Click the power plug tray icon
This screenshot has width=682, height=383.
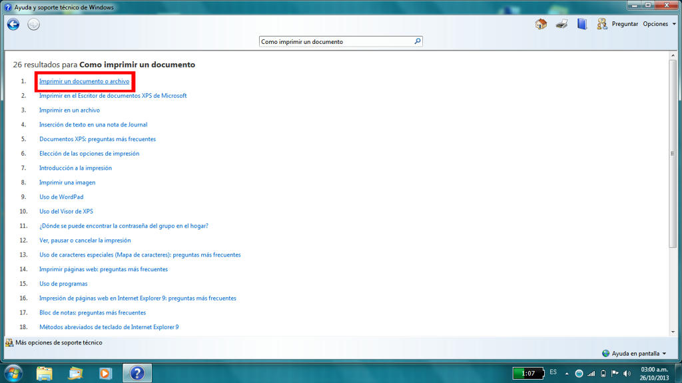pyautogui.click(x=603, y=374)
